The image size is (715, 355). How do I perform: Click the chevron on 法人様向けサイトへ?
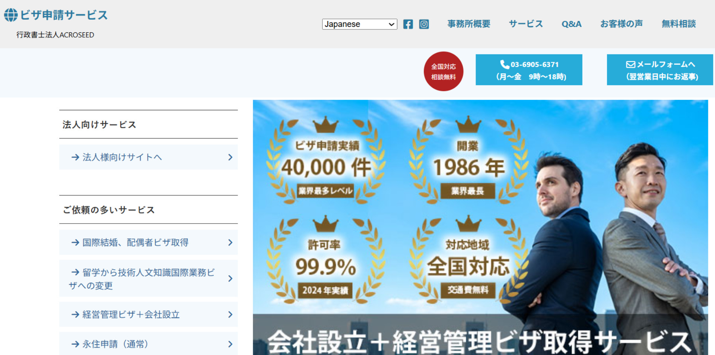(x=230, y=158)
